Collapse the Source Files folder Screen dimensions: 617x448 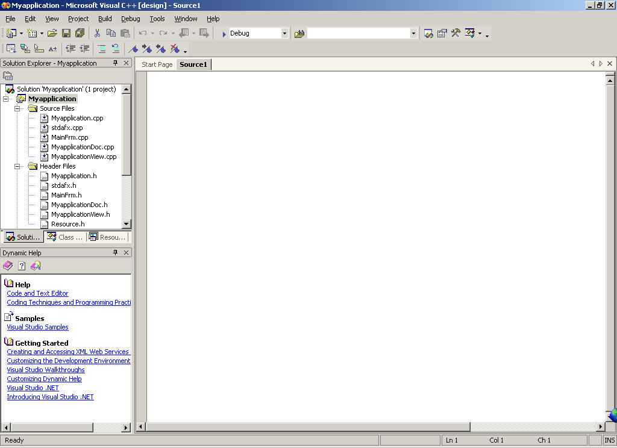coord(17,108)
